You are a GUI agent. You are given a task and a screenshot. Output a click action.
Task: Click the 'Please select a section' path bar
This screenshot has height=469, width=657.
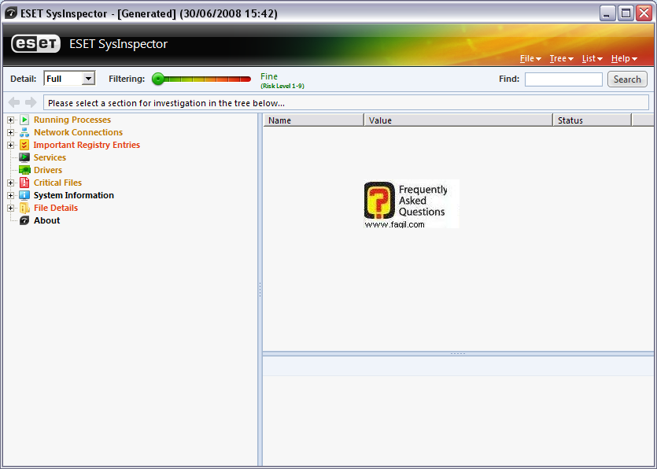[x=346, y=102]
